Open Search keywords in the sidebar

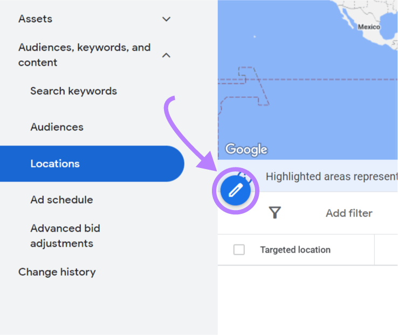pos(73,91)
